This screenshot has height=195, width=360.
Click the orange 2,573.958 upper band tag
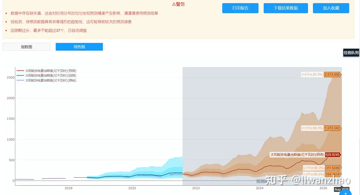332,74
